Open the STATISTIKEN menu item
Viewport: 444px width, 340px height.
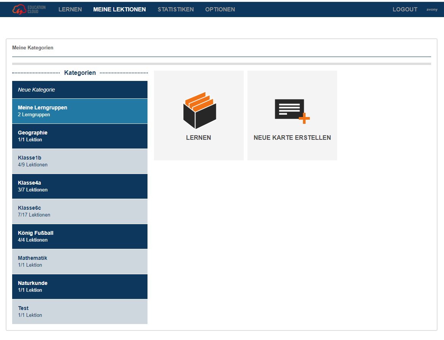[176, 9]
